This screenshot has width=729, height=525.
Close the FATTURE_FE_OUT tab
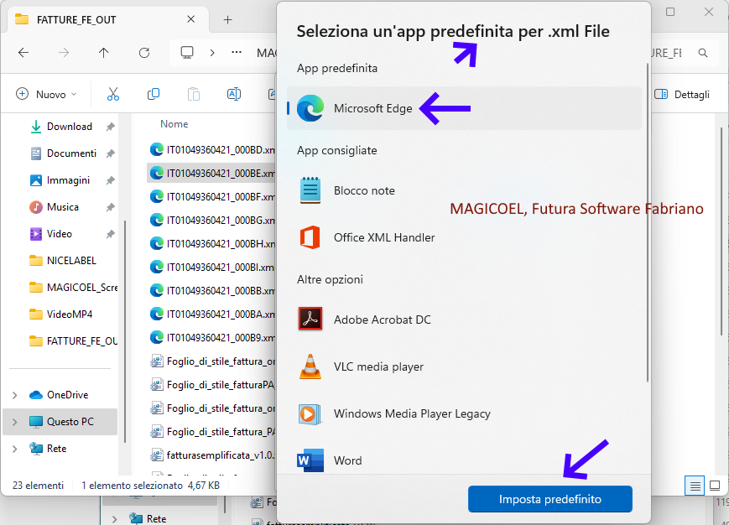click(191, 19)
